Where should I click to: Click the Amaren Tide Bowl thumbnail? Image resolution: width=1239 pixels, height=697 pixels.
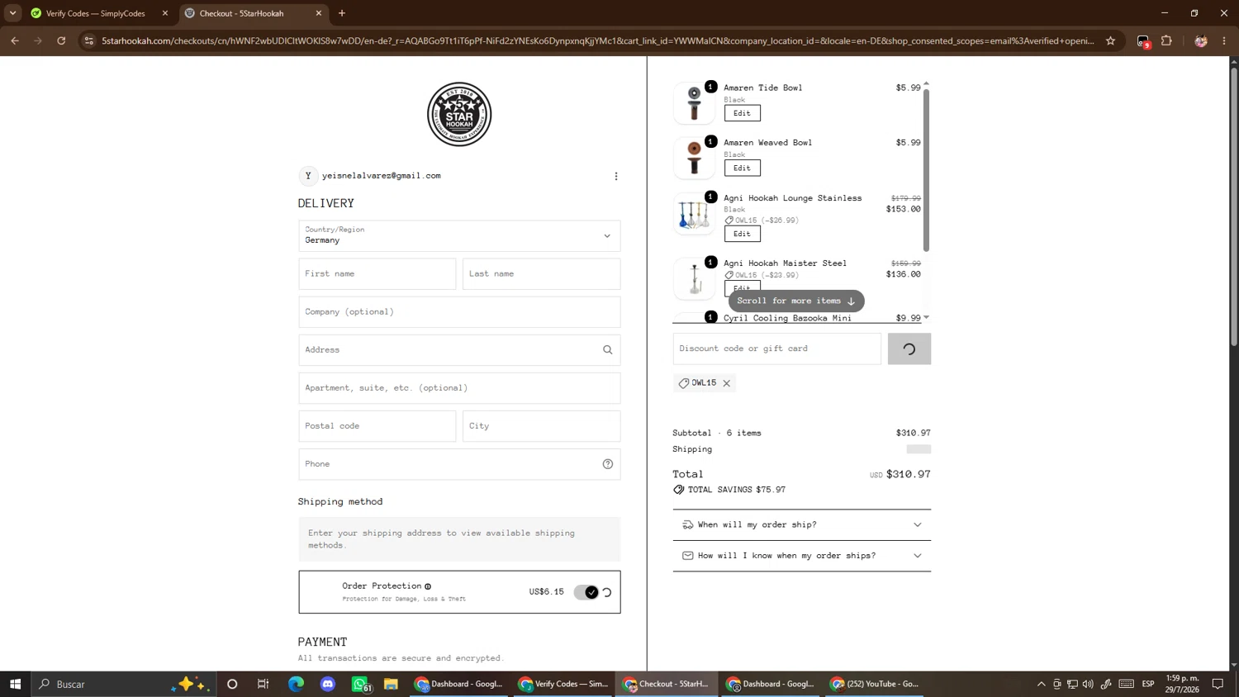pyautogui.click(x=694, y=103)
